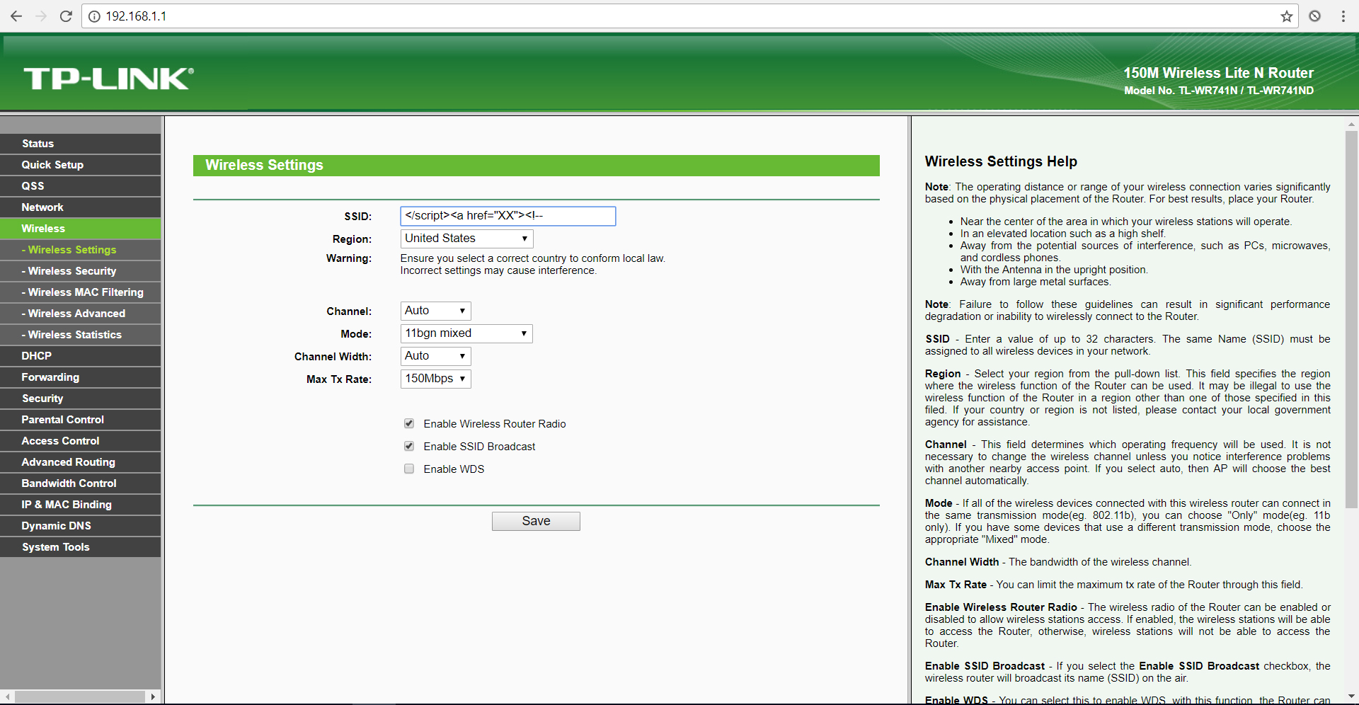Save the wireless settings
The width and height of the screenshot is (1359, 705).
(x=536, y=521)
